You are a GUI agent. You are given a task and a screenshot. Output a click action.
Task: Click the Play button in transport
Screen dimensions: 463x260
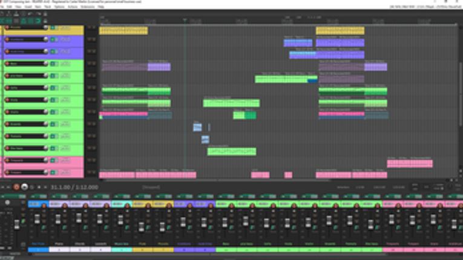pos(24,187)
